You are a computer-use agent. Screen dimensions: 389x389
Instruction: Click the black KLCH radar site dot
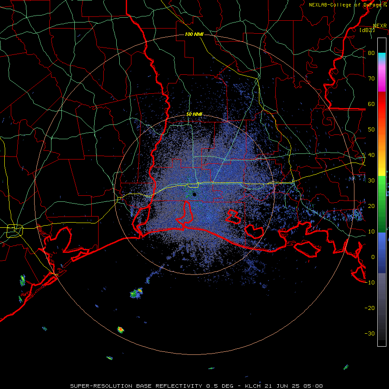click(x=194, y=194)
